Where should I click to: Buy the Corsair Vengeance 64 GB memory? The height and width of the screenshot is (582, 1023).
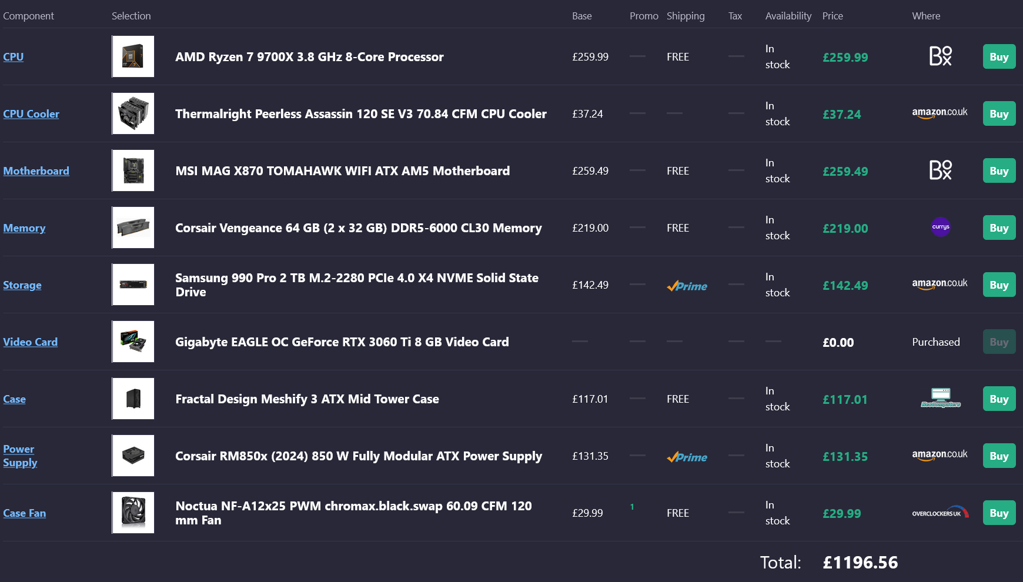pyautogui.click(x=999, y=228)
